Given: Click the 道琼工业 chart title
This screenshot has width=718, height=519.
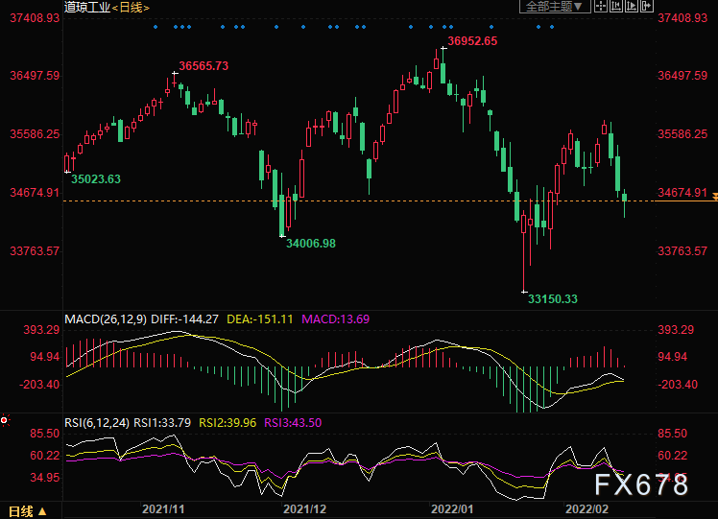Looking at the screenshot, I should pyautogui.click(x=87, y=8).
